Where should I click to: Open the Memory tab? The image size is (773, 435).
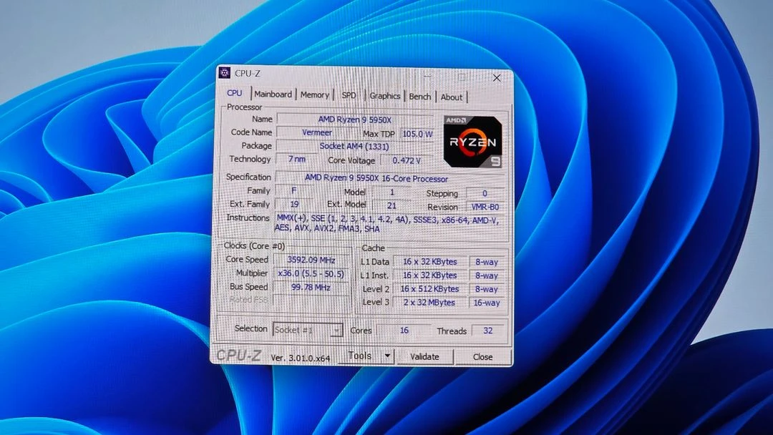[x=314, y=94]
